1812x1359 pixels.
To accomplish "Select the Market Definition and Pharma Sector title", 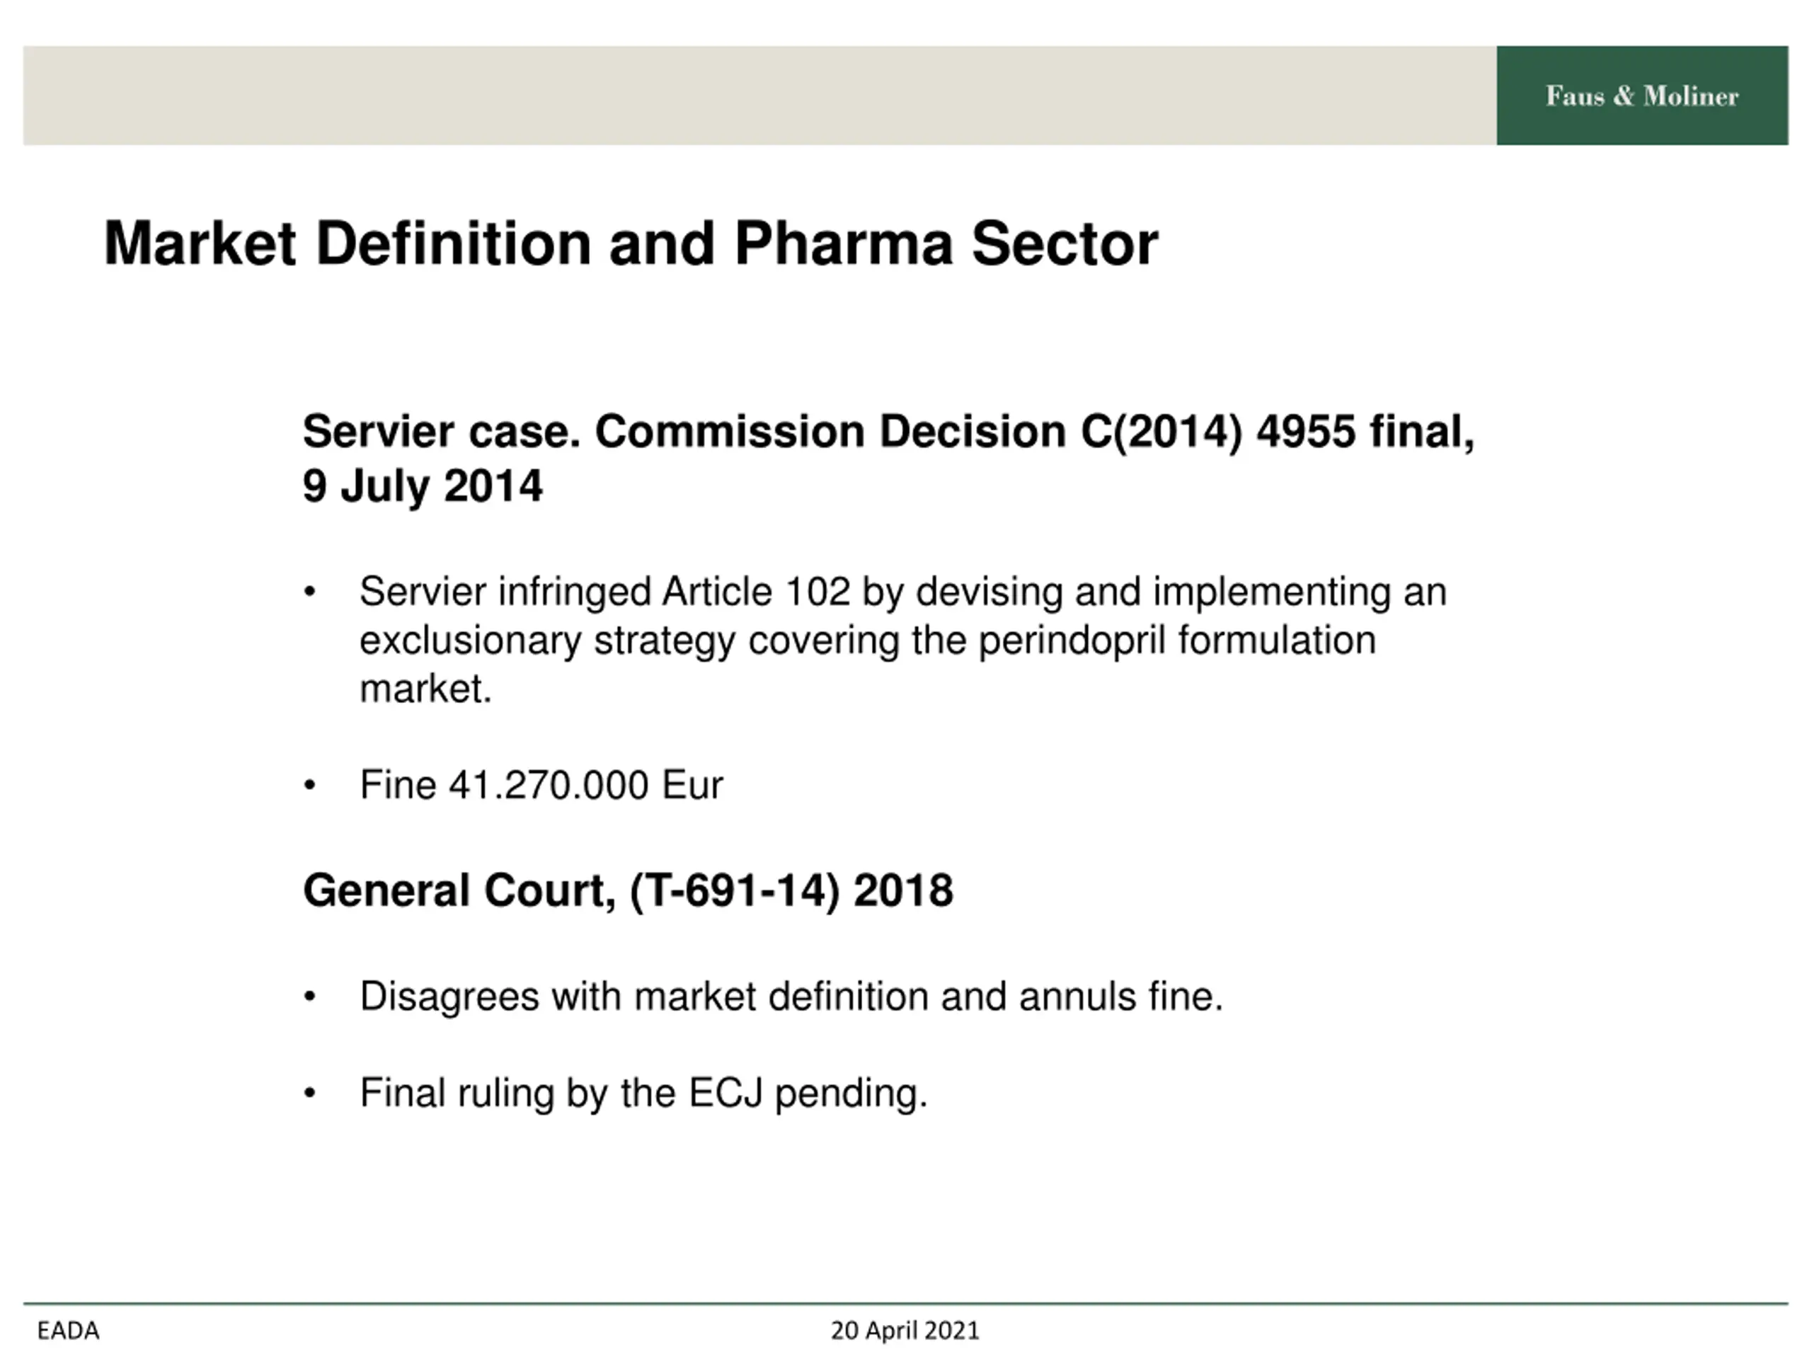I will (x=631, y=244).
